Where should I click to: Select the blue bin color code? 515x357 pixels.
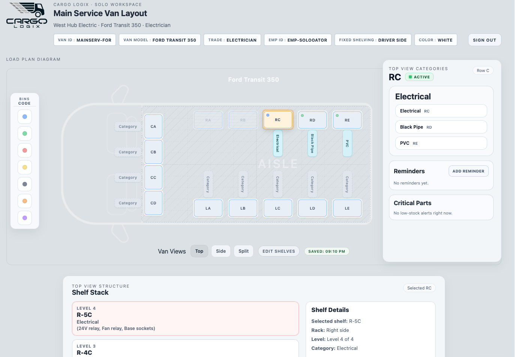[x=25, y=117]
